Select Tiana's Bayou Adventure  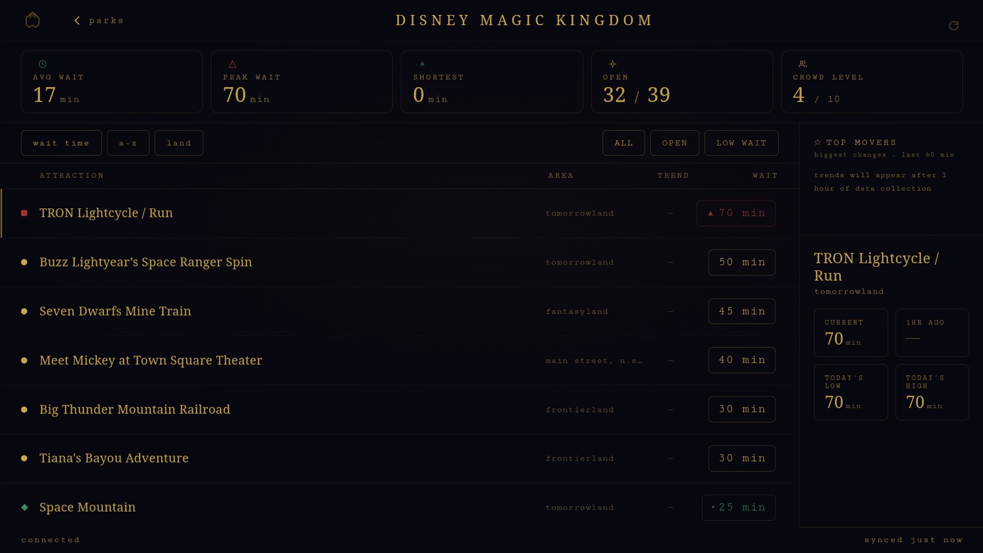400,458
